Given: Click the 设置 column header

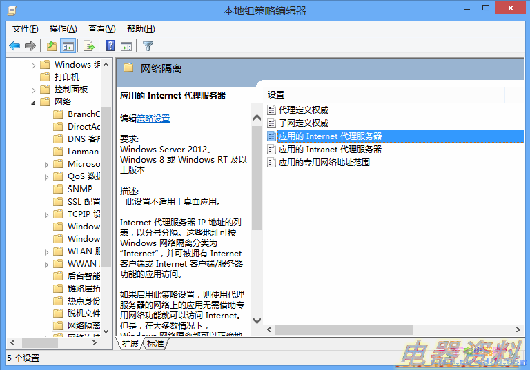Looking at the screenshot, I should (276, 94).
